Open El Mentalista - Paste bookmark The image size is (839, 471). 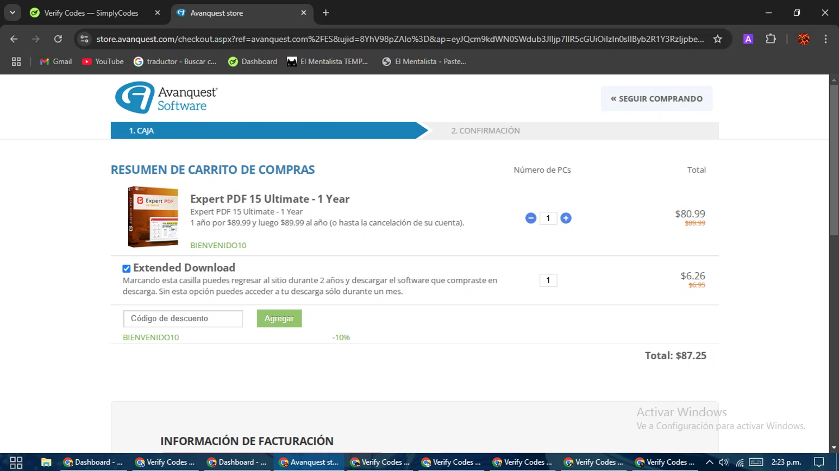pyautogui.click(x=424, y=61)
